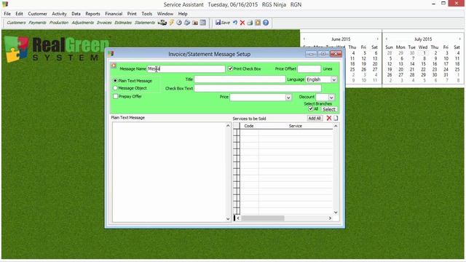Open the Window menu
Image resolution: width=466 pixels, height=262 pixels.
(x=165, y=14)
